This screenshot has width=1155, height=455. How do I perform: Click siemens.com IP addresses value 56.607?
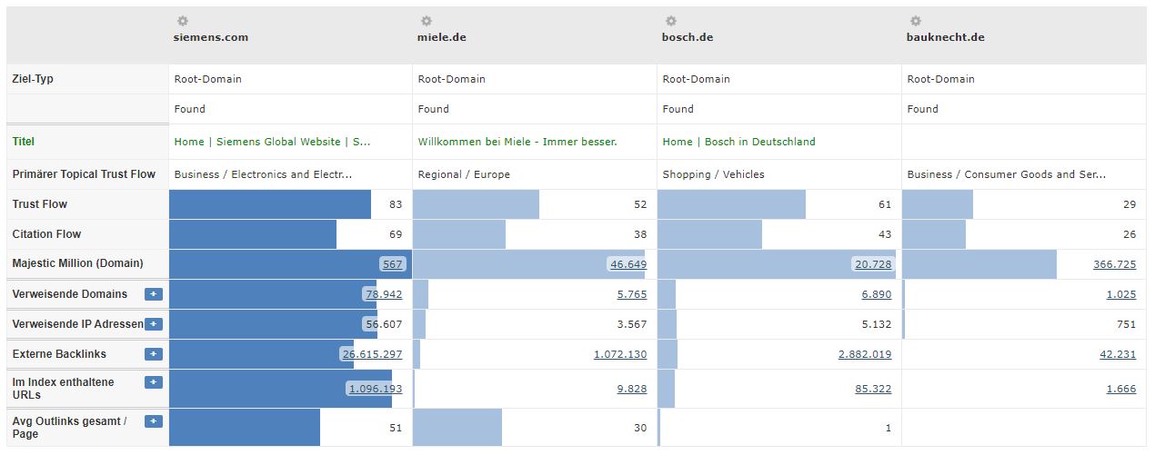click(383, 324)
